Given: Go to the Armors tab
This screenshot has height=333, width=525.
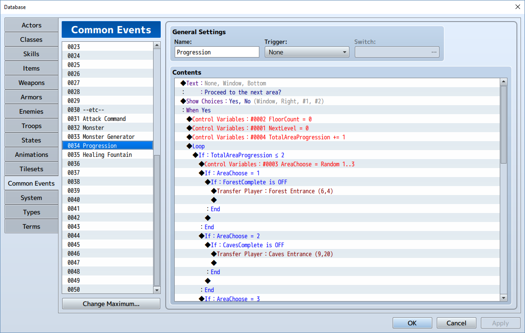Looking at the screenshot, I should [32, 97].
